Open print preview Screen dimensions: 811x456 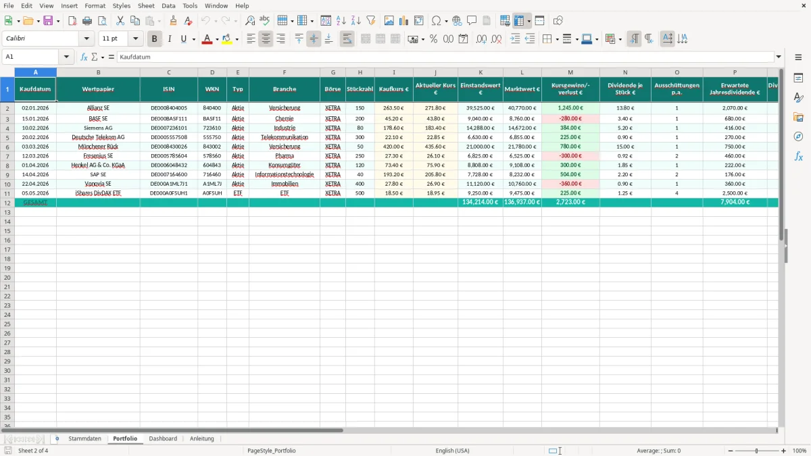click(101, 21)
